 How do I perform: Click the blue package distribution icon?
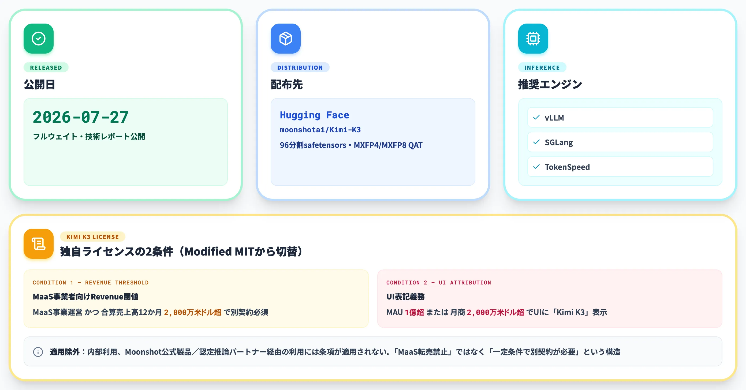click(x=286, y=39)
